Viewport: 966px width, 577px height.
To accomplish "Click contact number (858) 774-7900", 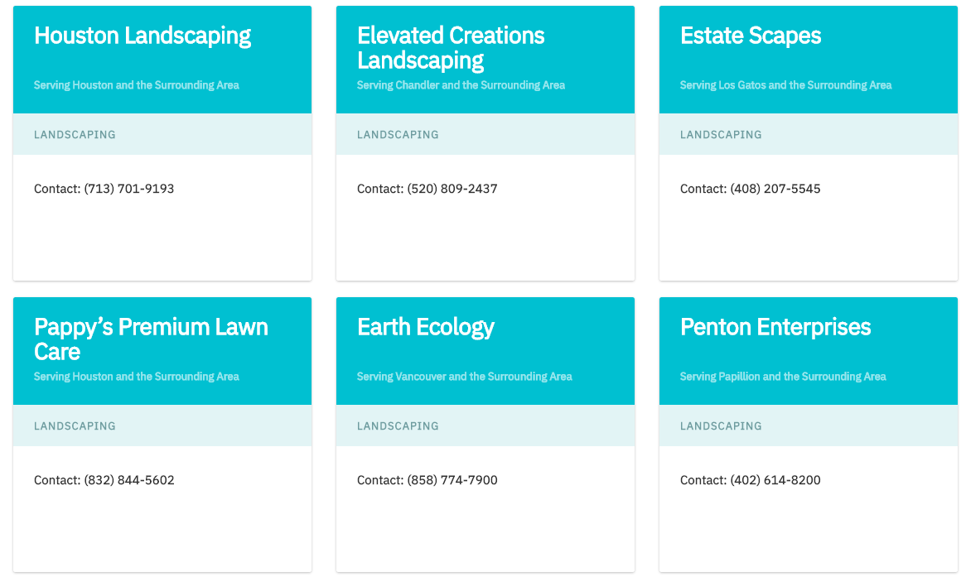I will coord(452,479).
